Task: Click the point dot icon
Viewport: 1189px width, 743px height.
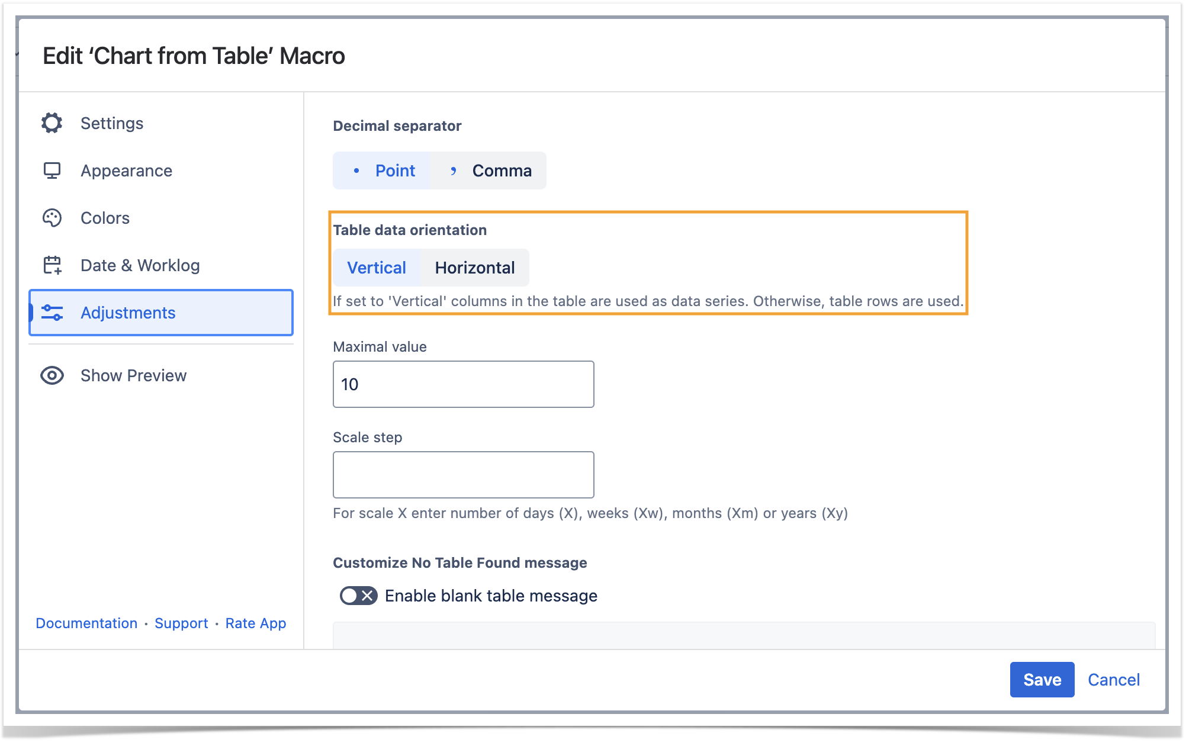Action: tap(356, 171)
